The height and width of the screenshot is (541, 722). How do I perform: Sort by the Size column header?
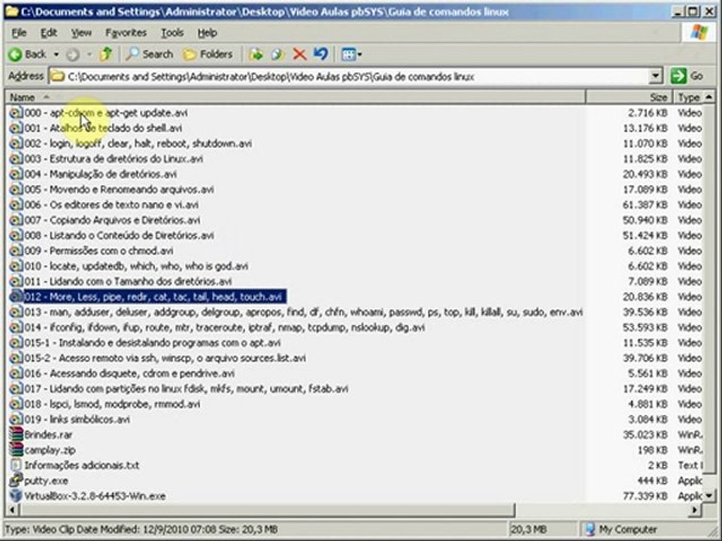pos(629,97)
